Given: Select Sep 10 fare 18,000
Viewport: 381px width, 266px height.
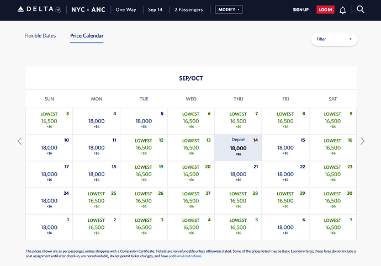Looking at the screenshot, I should [x=49, y=148].
